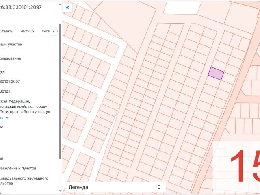
Task: Click cadastral number 26:33:030101:2097 heading
Action: [21, 7]
